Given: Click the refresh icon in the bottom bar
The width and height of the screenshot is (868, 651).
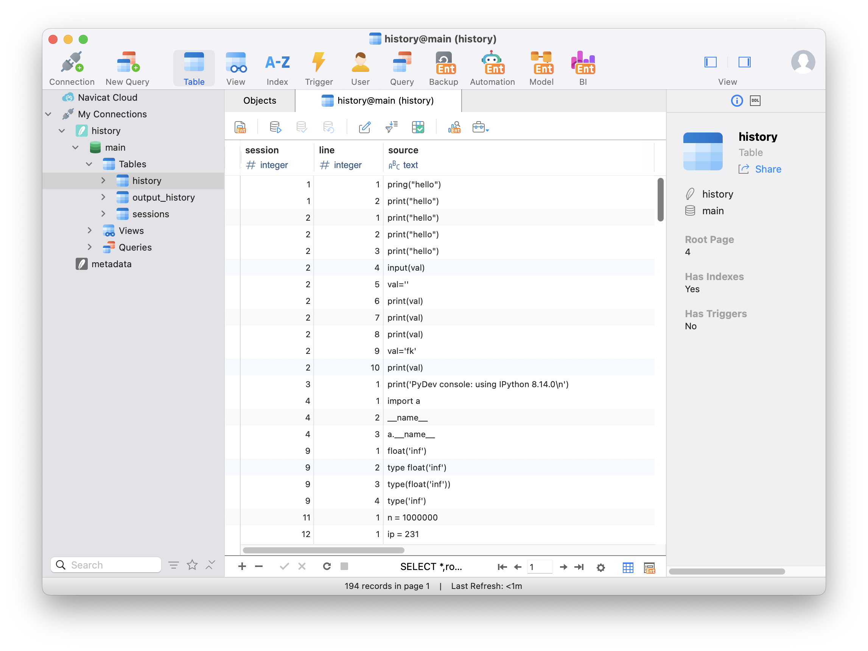Looking at the screenshot, I should (327, 566).
